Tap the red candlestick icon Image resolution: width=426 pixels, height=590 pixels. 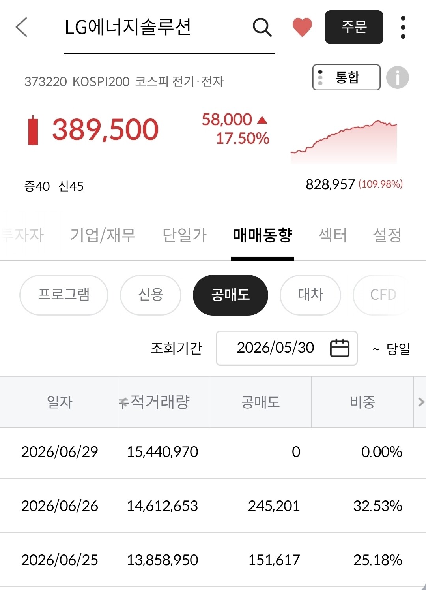coord(33,130)
